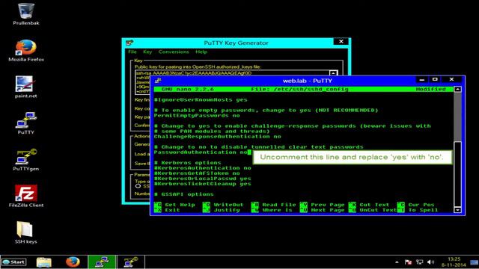Close the PuTTY Key Generator window
The height and width of the screenshot is (269, 479).
tap(341, 42)
